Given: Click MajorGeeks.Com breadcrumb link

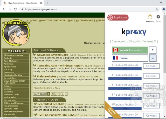Looking at the screenshot, I should point(43,88).
